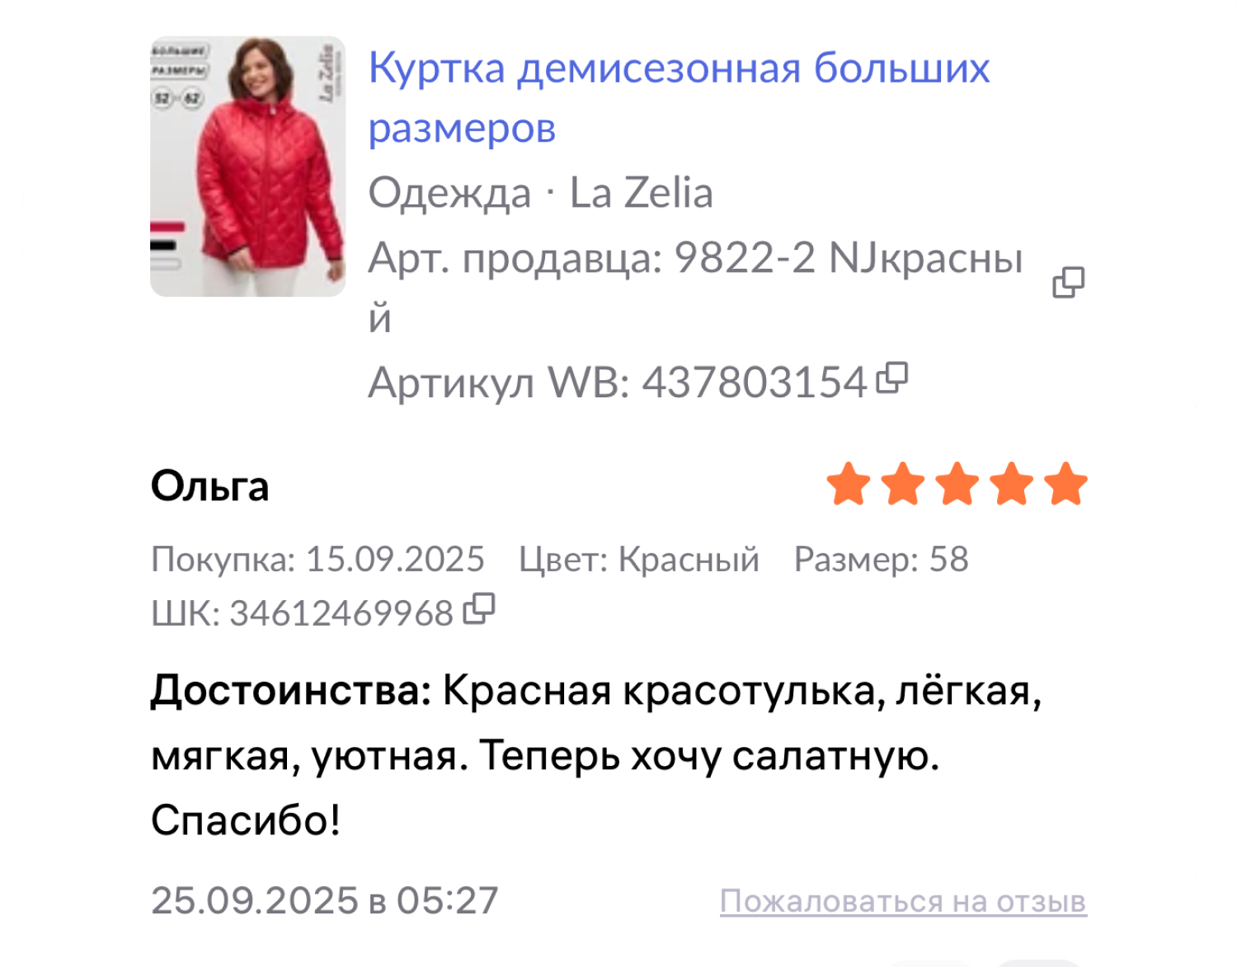Open the red jacket product thumbnail
The image size is (1237, 967).
pyautogui.click(x=247, y=167)
